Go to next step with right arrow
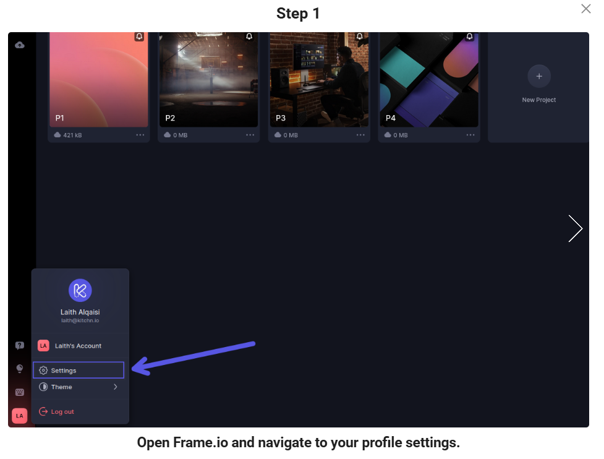 [575, 228]
